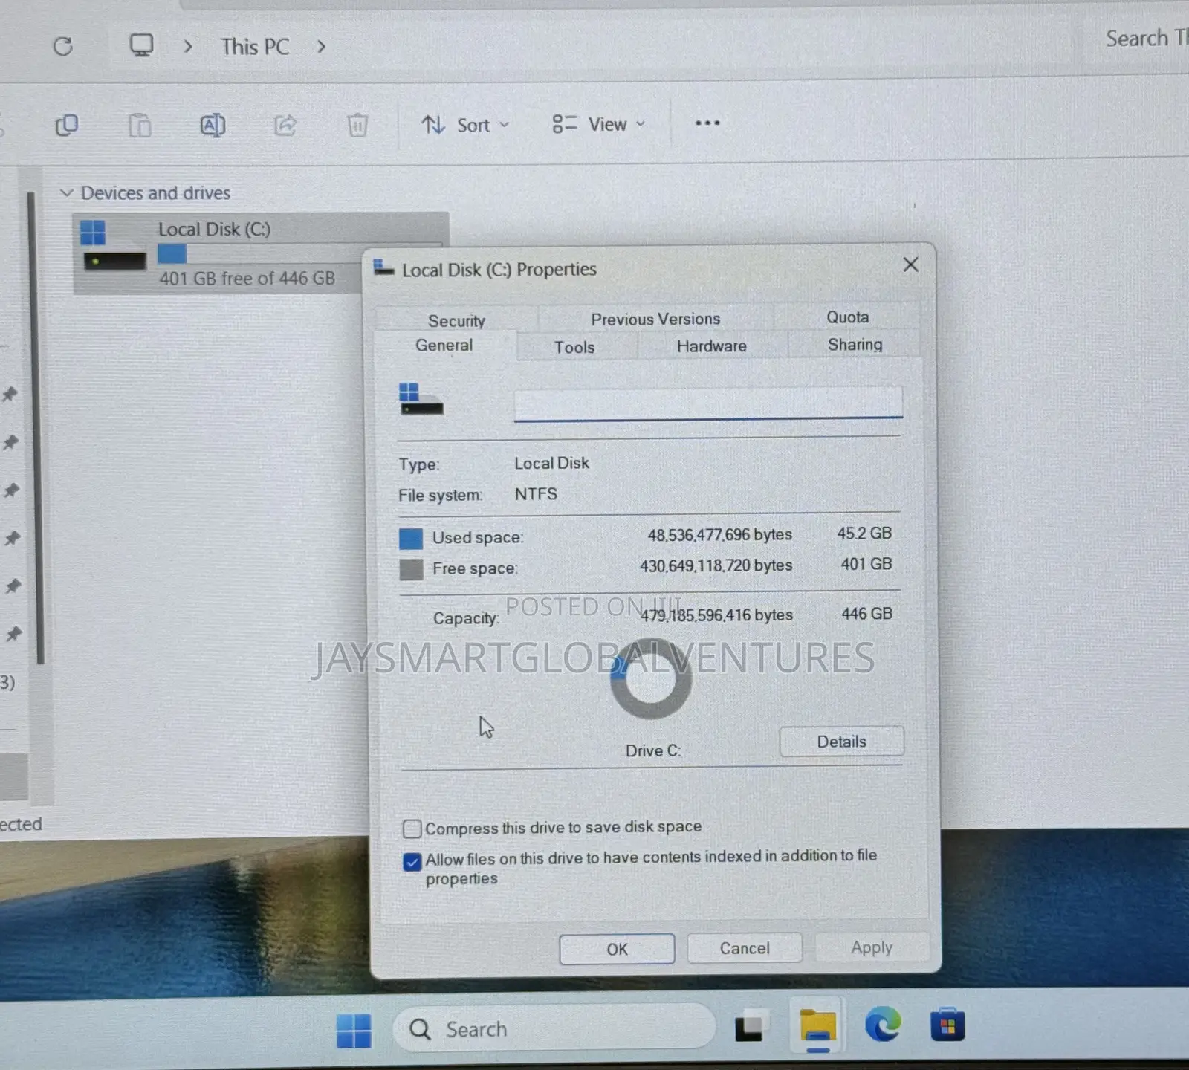Screen dimensions: 1189x1070
Task: Click the This PC monitor icon in address bar
Action: coord(141,45)
